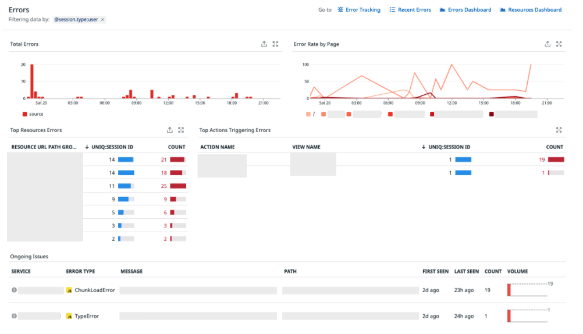Navigate to Errors Dashboard

[x=465, y=10]
